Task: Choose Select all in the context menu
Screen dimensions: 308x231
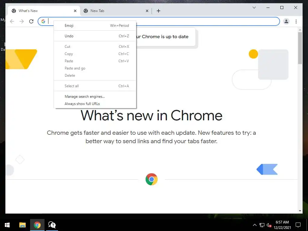Action: 95,86
